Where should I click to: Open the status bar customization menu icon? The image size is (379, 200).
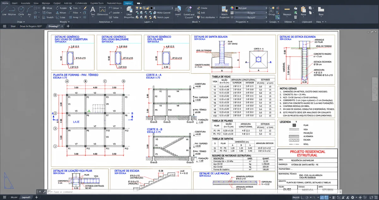375,197
